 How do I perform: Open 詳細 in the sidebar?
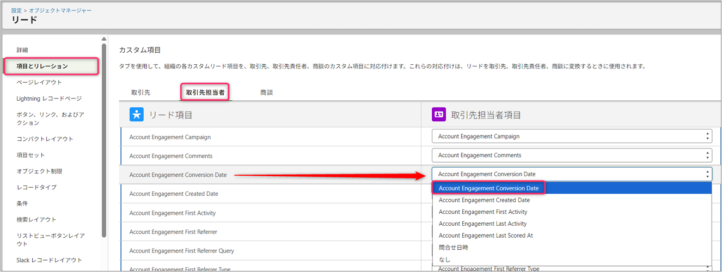(22, 50)
